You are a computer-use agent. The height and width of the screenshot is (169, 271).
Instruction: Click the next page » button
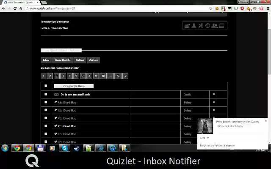tap(125, 76)
